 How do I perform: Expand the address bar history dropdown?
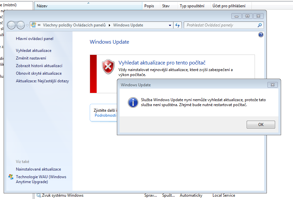170,25
